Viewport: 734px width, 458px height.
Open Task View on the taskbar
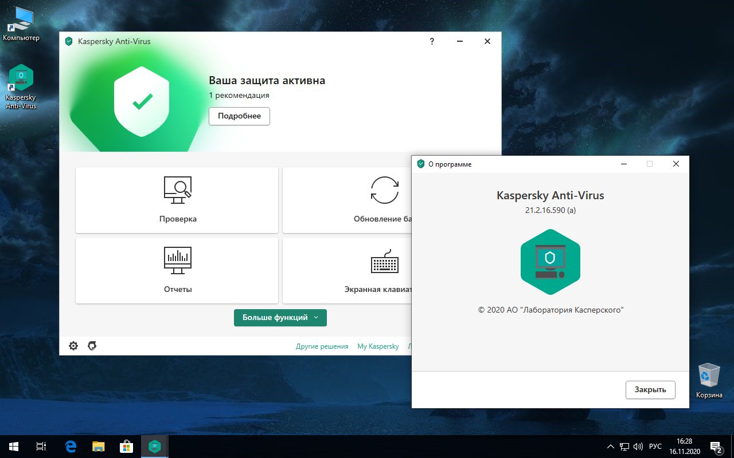point(41,447)
